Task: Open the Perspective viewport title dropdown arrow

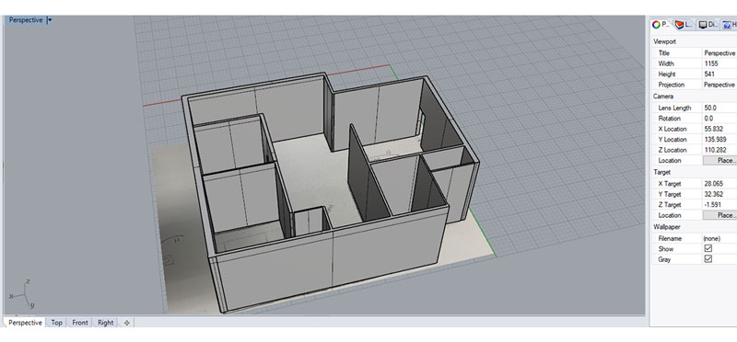Action: 50,20
